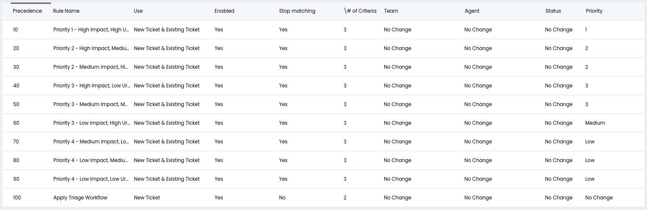Open the Priority 2 - High Impact rule
This screenshot has height=210, width=647.
(91, 48)
